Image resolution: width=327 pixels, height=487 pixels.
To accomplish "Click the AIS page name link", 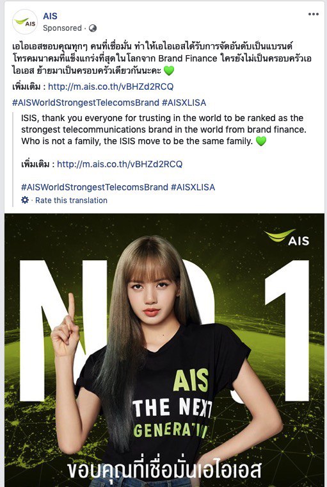I will [50, 16].
